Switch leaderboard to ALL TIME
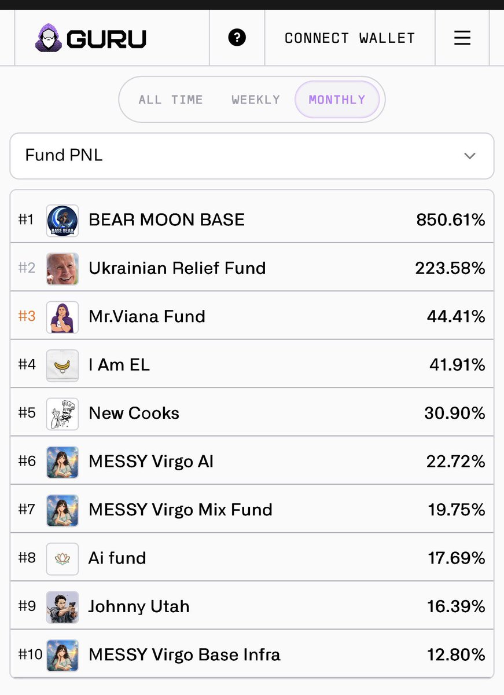Viewport: 504px width, 695px height. 171,100
